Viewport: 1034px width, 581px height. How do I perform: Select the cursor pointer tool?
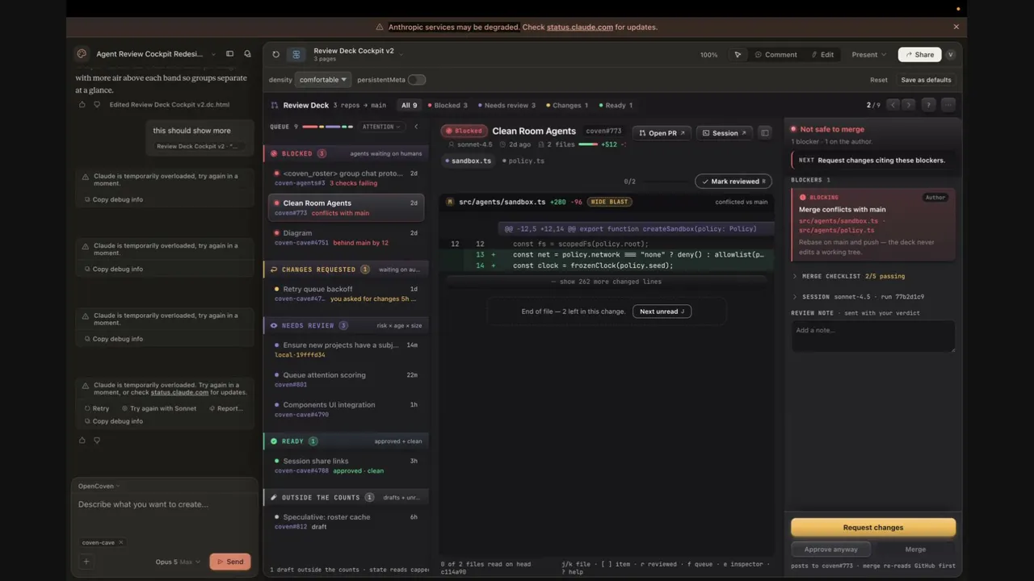pyautogui.click(x=738, y=55)
